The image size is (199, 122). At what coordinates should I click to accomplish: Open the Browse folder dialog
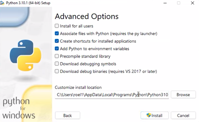[183, 95]
